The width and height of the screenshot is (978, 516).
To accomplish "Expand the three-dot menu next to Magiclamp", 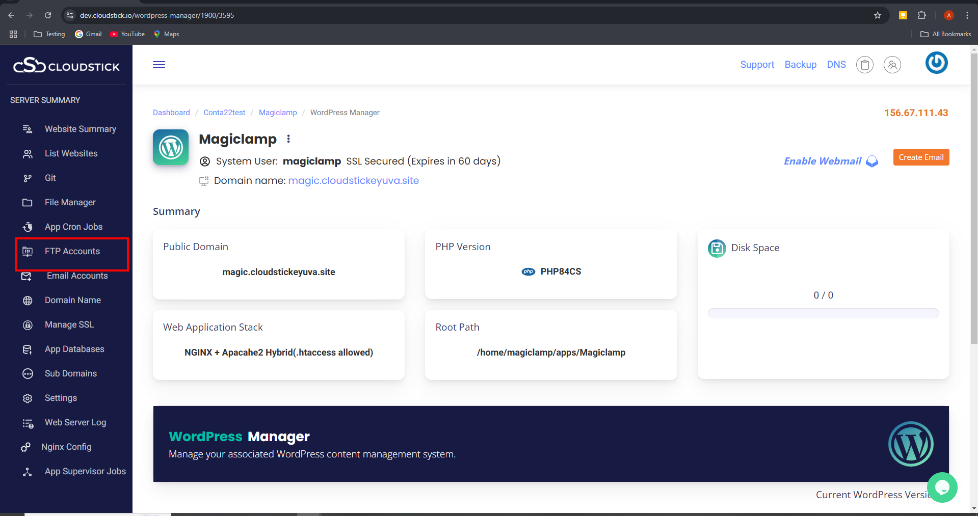I will pyautogui.click(x=288, y=139).
